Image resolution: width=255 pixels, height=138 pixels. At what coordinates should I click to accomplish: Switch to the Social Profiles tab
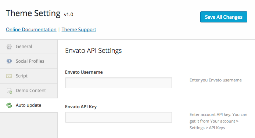click(x=29, y=61)
